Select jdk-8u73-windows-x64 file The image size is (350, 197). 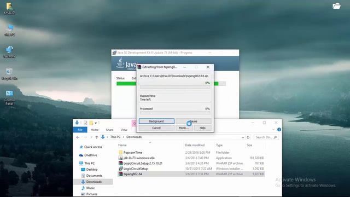point(191,158)
